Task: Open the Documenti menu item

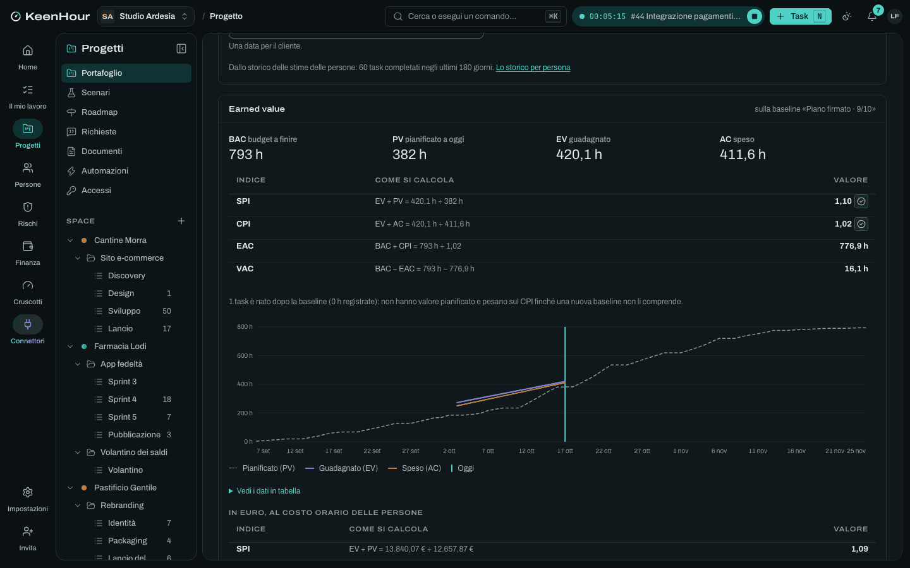Action: pyautogui.click(x=126, y=151)
